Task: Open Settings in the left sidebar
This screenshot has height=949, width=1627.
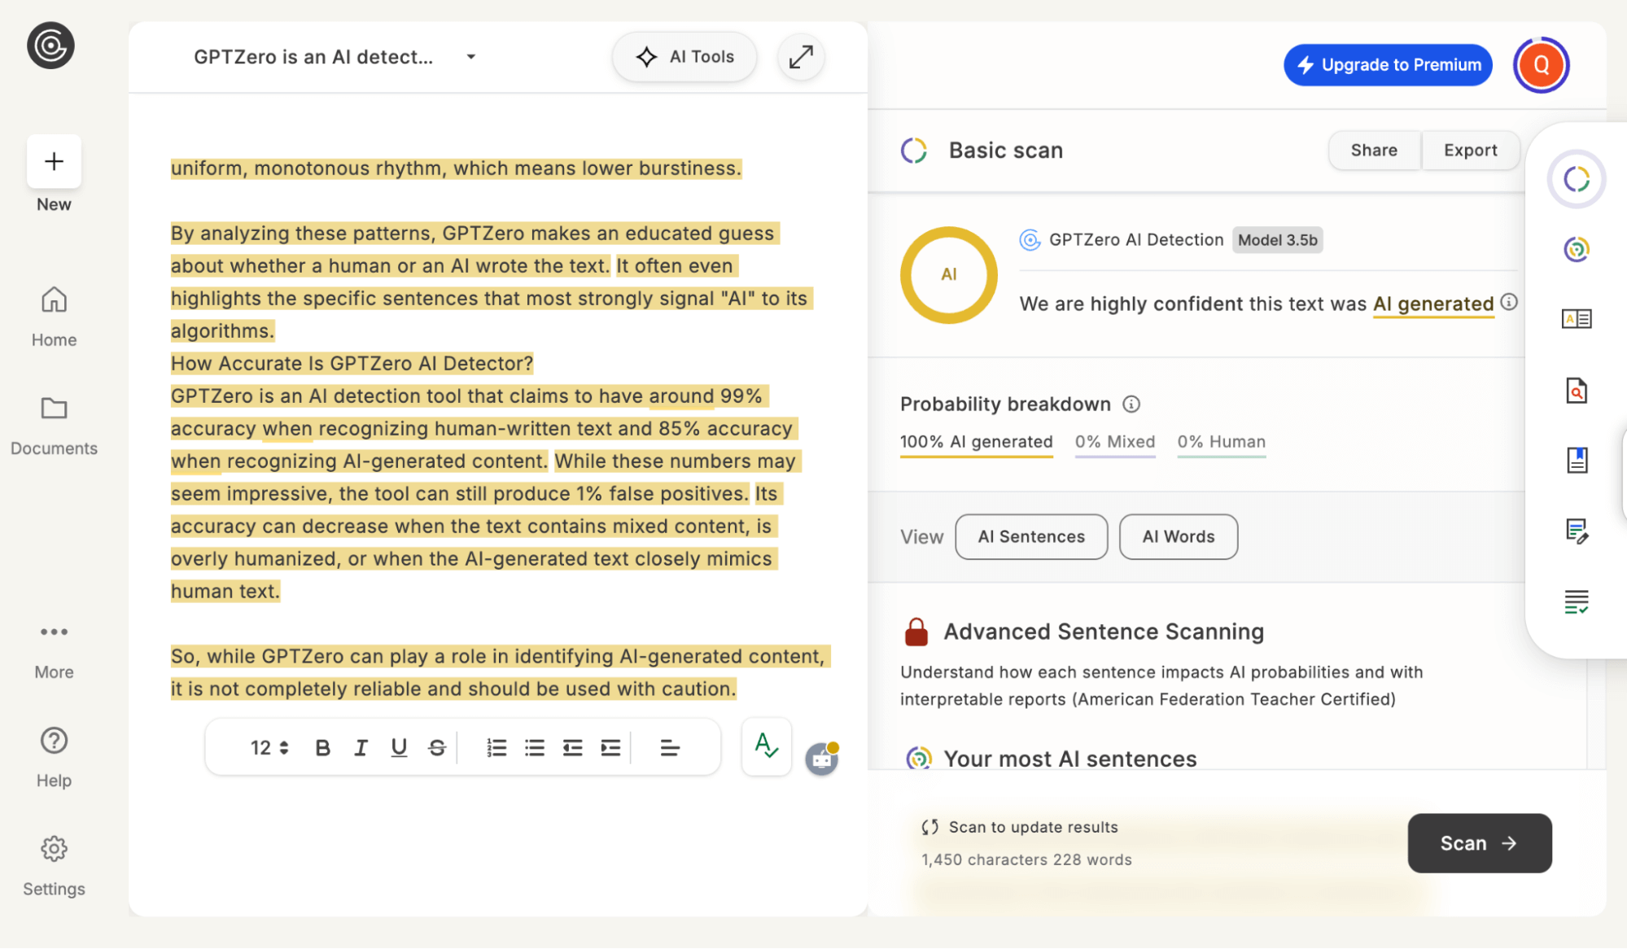Action: point(54,867)
